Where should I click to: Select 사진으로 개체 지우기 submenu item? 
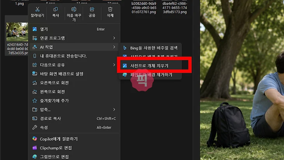[150, 66]
